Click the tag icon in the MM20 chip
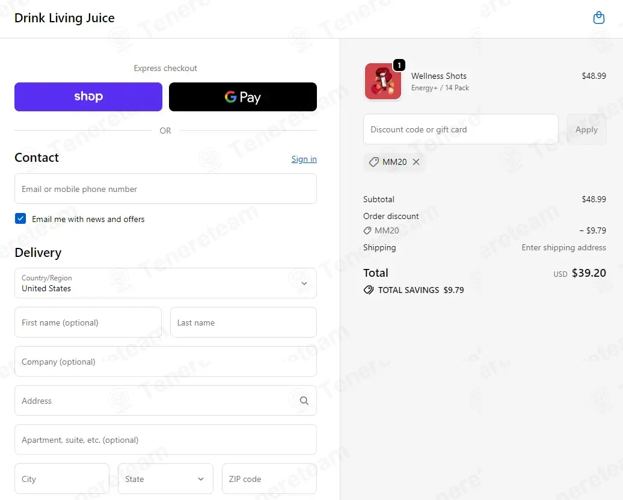The height and width of the screenshot is (500, 623). tap(373, 162)
